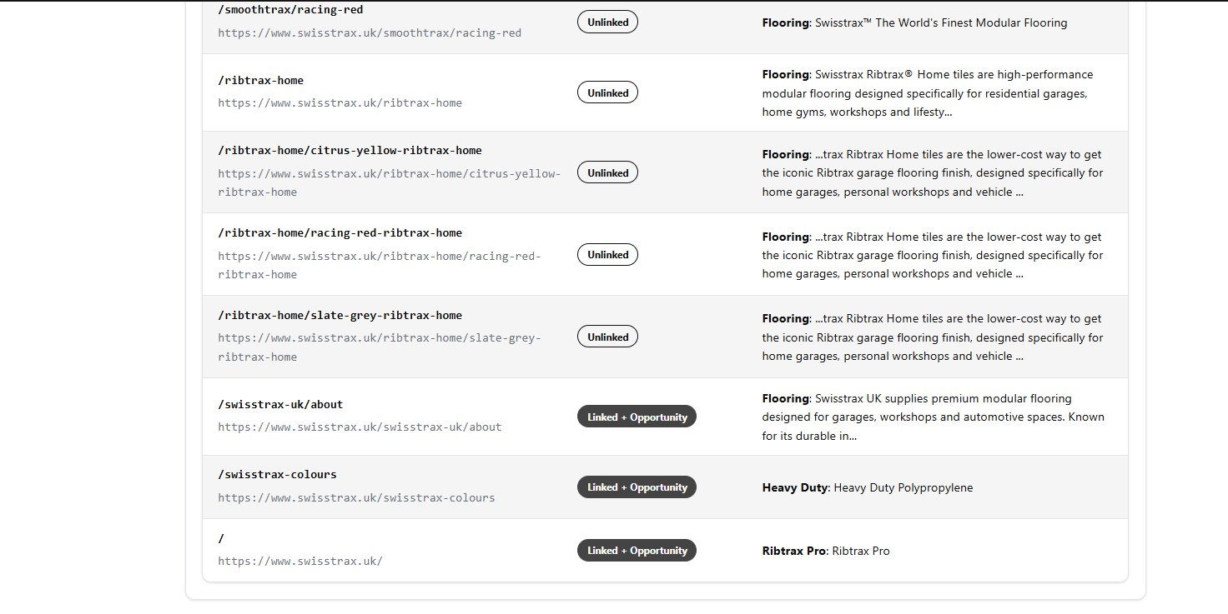Select the 'high-performance modular flooring' description text

928,93
